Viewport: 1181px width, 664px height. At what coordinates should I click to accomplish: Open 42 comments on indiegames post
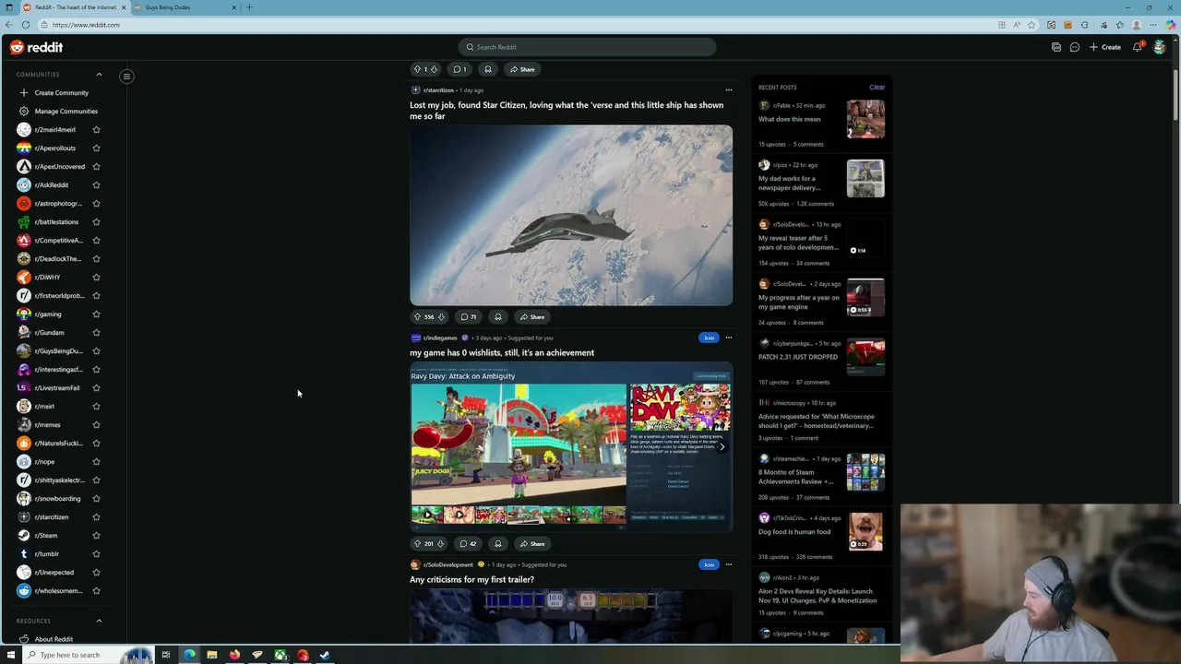469,543
